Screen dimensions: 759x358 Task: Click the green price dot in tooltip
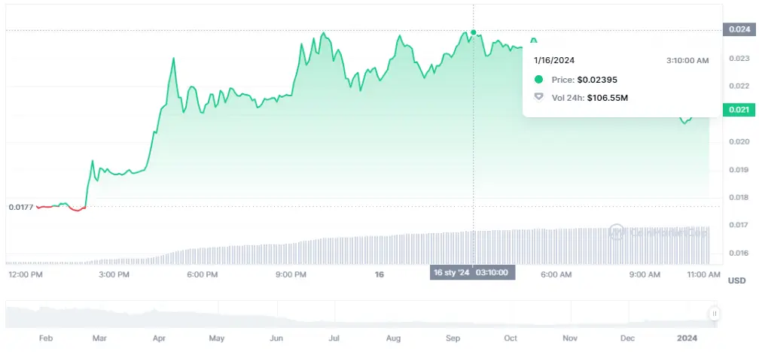538,79
